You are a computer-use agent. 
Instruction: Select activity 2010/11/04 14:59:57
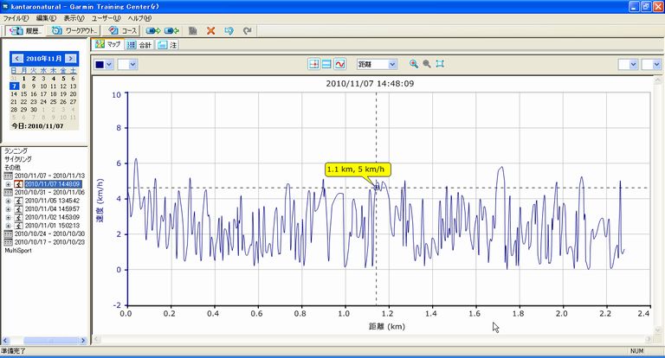[x=52, y=209]
